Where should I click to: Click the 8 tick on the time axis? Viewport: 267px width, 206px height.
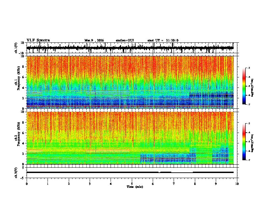coord(195,184)
